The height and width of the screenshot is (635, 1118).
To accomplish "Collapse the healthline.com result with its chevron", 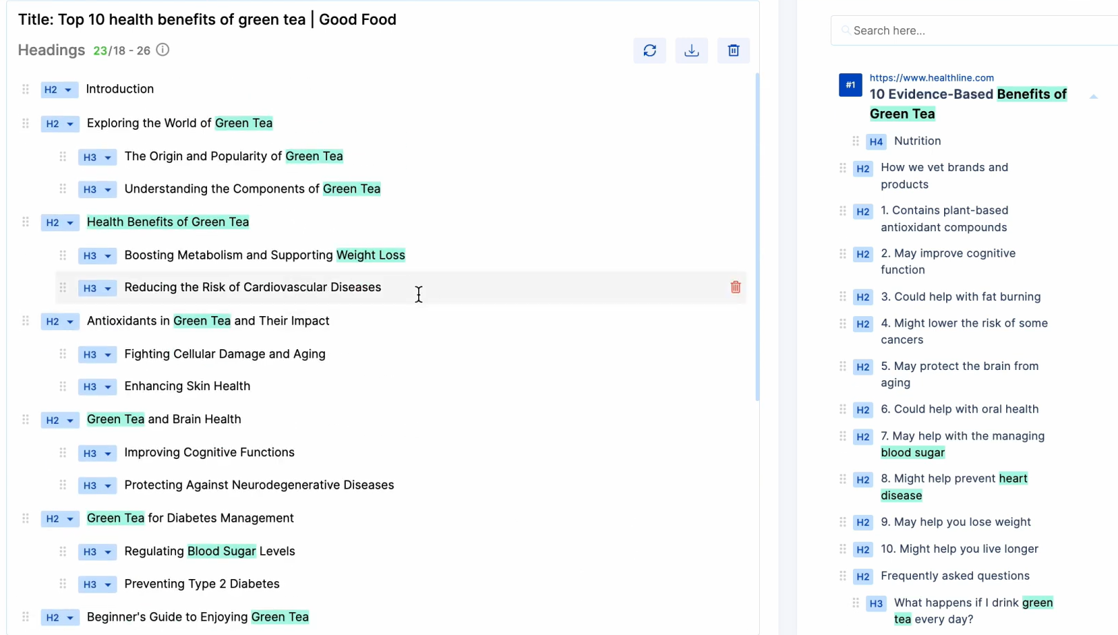I will [1093, 97].
